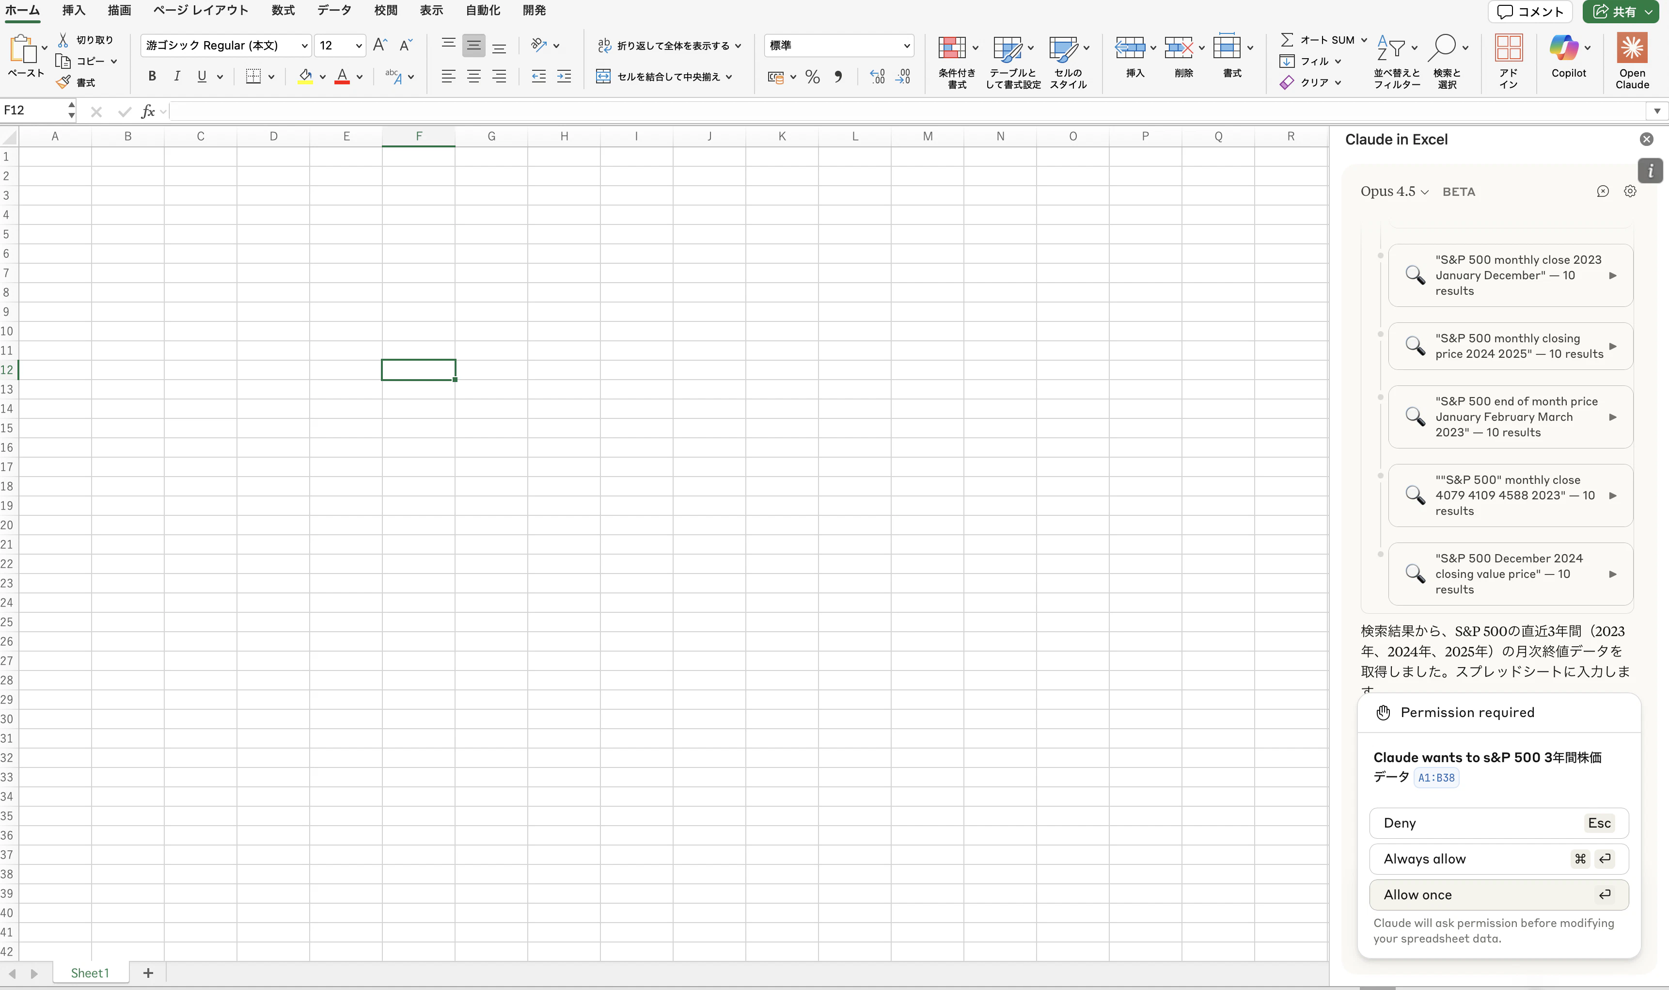
Task: Switch to the 数式 ribbon tab
Action: click(x=282, y=11)
